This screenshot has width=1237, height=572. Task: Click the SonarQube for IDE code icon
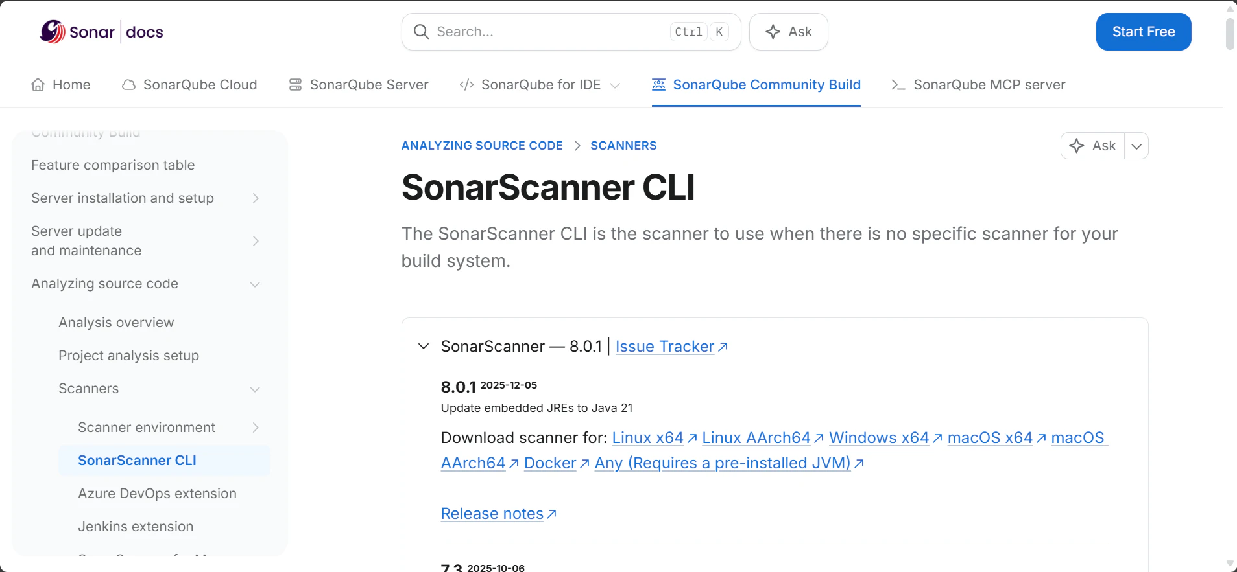click(466, 85)
